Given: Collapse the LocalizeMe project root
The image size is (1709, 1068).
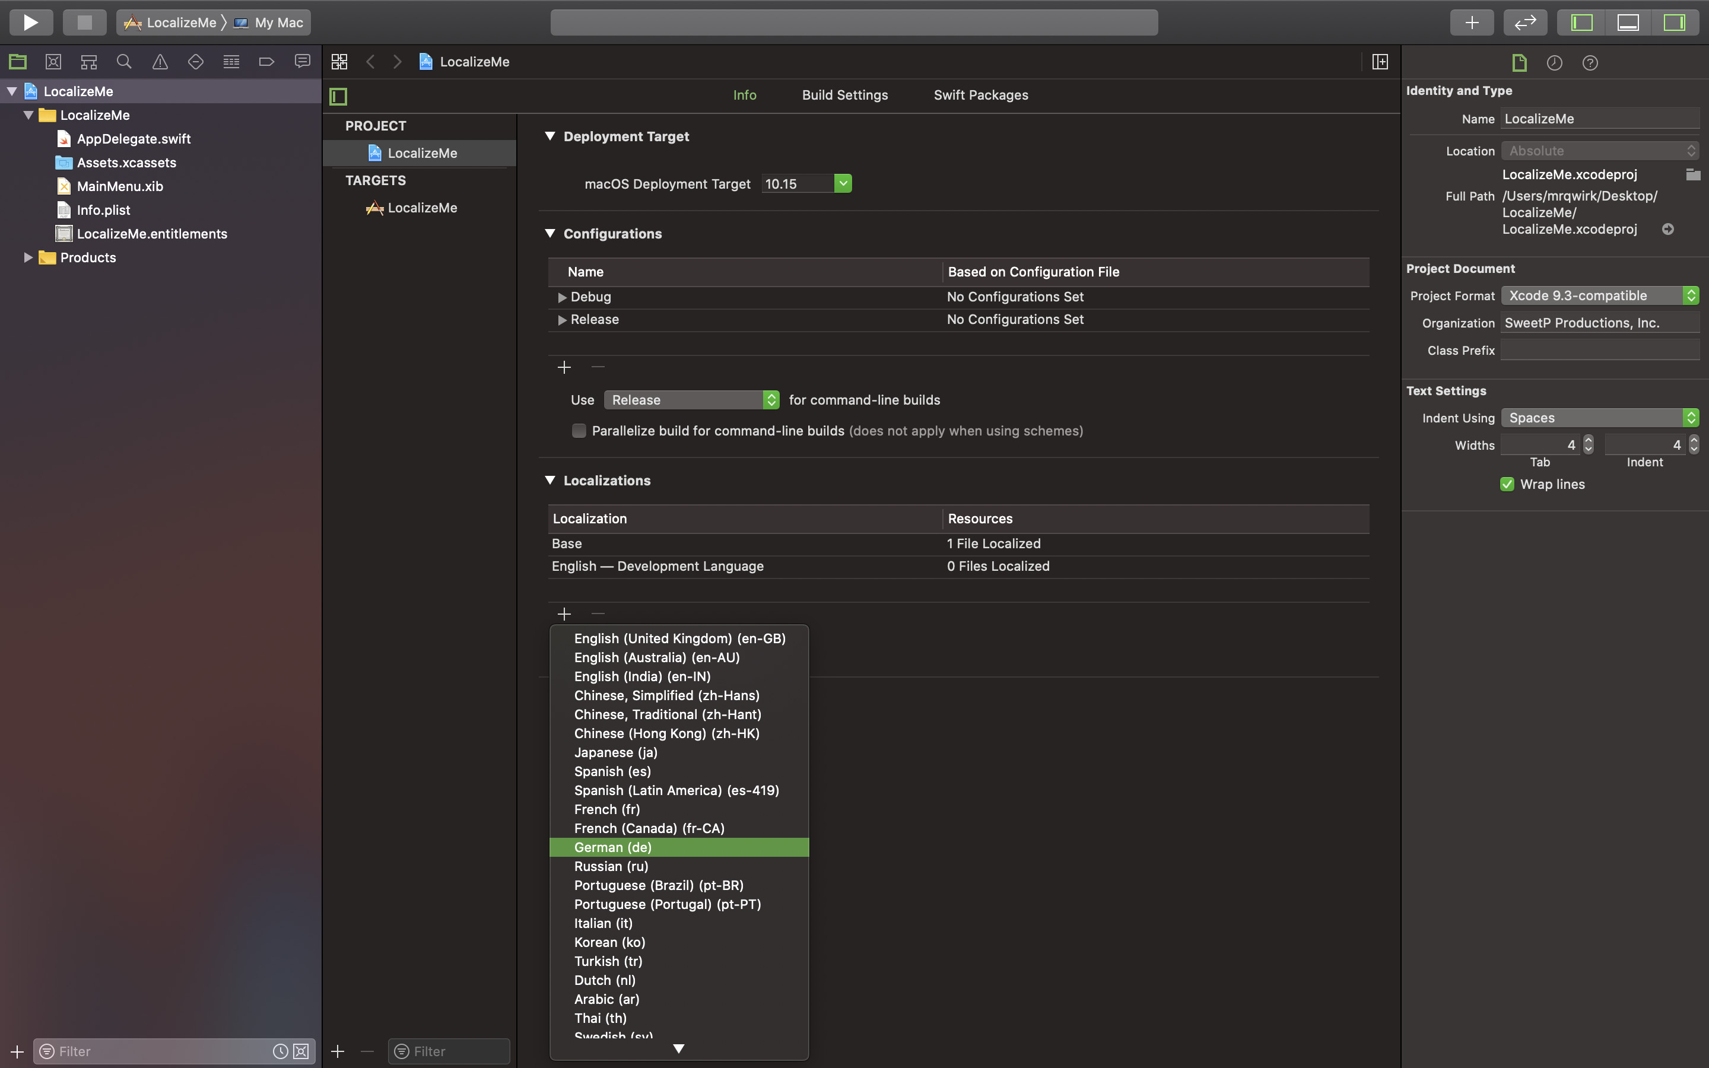Looking at the screenshot, I should click(x=12, y=91).
